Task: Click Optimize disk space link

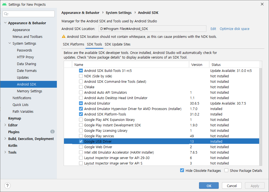Action: tap(235, 29)
